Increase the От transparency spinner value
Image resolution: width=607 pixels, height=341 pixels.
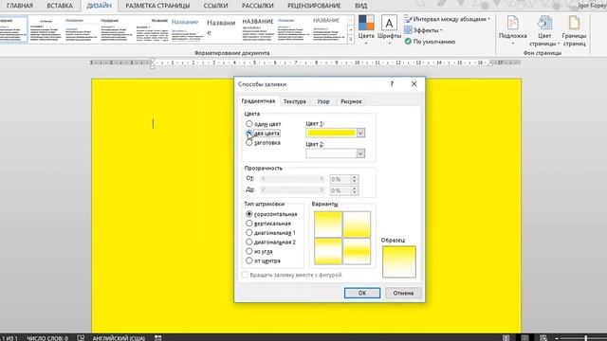click(x=354, y=177)
